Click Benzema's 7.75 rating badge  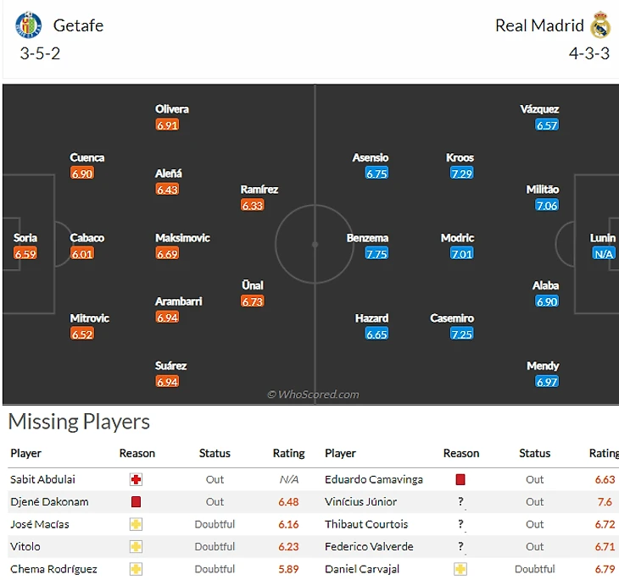coord(376,253)
